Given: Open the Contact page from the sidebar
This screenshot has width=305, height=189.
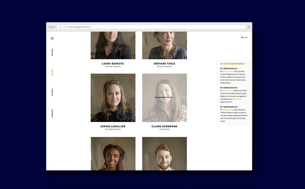Looking at the screenshot, I should (52, 113).
